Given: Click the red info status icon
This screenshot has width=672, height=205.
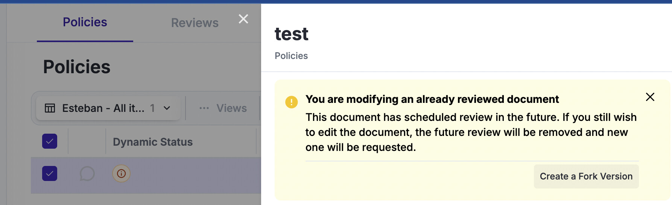Looking at the screenshot, I should pos(121,174).
